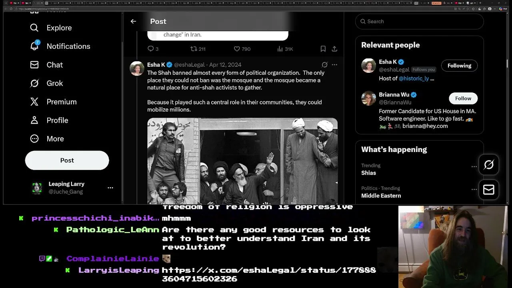Click the x.com/eshaLegal link in stream chat
The width and height of the screenshot is (512, 288).
[269, 274]
